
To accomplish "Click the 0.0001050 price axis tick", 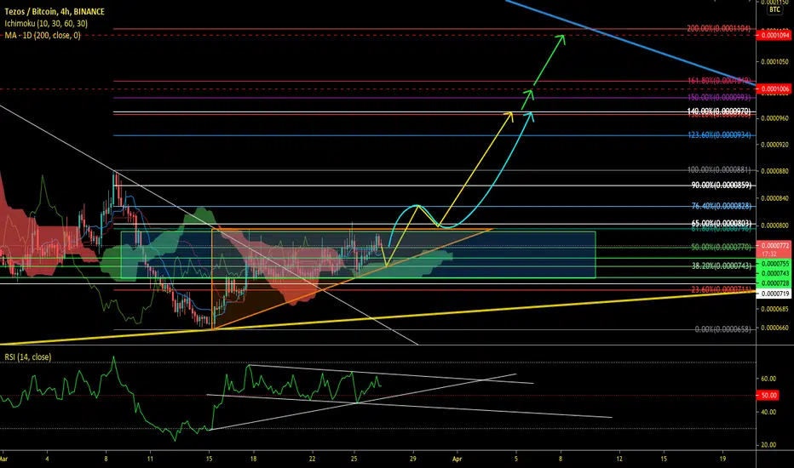I will 774,62.
